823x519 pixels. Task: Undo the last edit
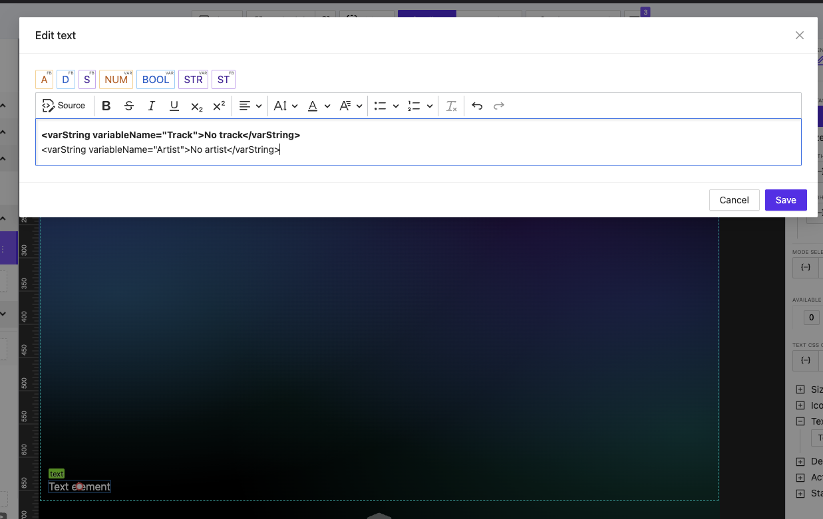[x=477, y=106]
